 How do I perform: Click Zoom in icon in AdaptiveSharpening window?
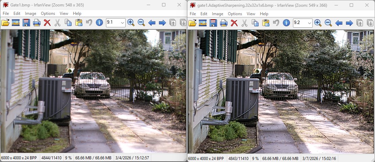pos(318,23)
